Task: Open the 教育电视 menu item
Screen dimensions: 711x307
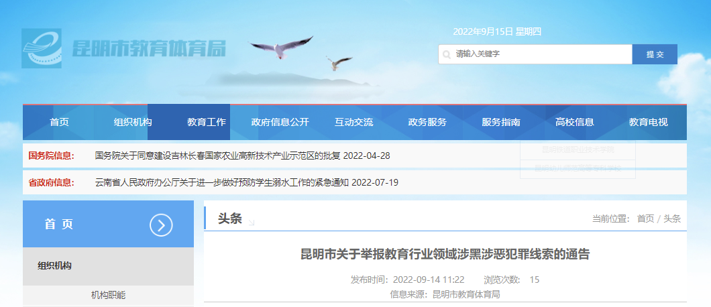Action: point(648,122)
